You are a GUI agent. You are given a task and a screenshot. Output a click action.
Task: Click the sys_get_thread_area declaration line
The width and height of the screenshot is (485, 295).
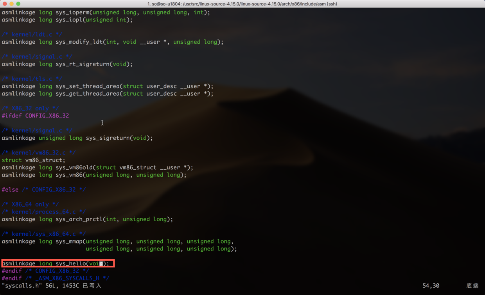[108, 94]
